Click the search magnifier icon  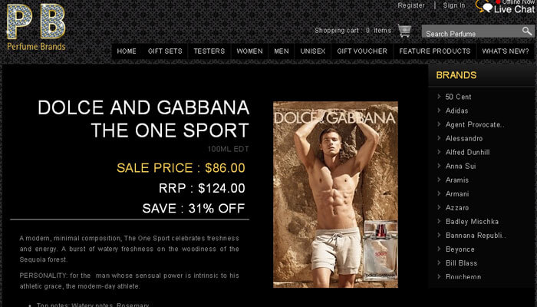(527, 31)
